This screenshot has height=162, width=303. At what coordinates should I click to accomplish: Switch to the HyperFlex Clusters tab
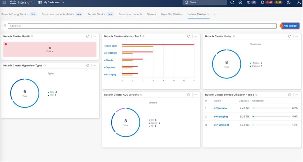click(172, 14)
